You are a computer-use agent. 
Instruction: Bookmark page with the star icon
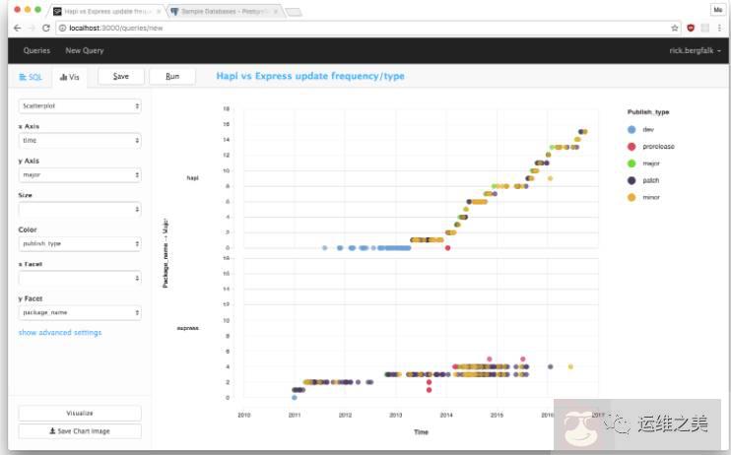(675, 29)
